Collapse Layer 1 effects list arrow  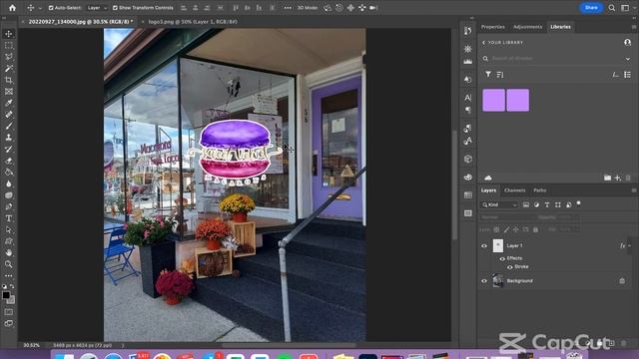point(630,246)
